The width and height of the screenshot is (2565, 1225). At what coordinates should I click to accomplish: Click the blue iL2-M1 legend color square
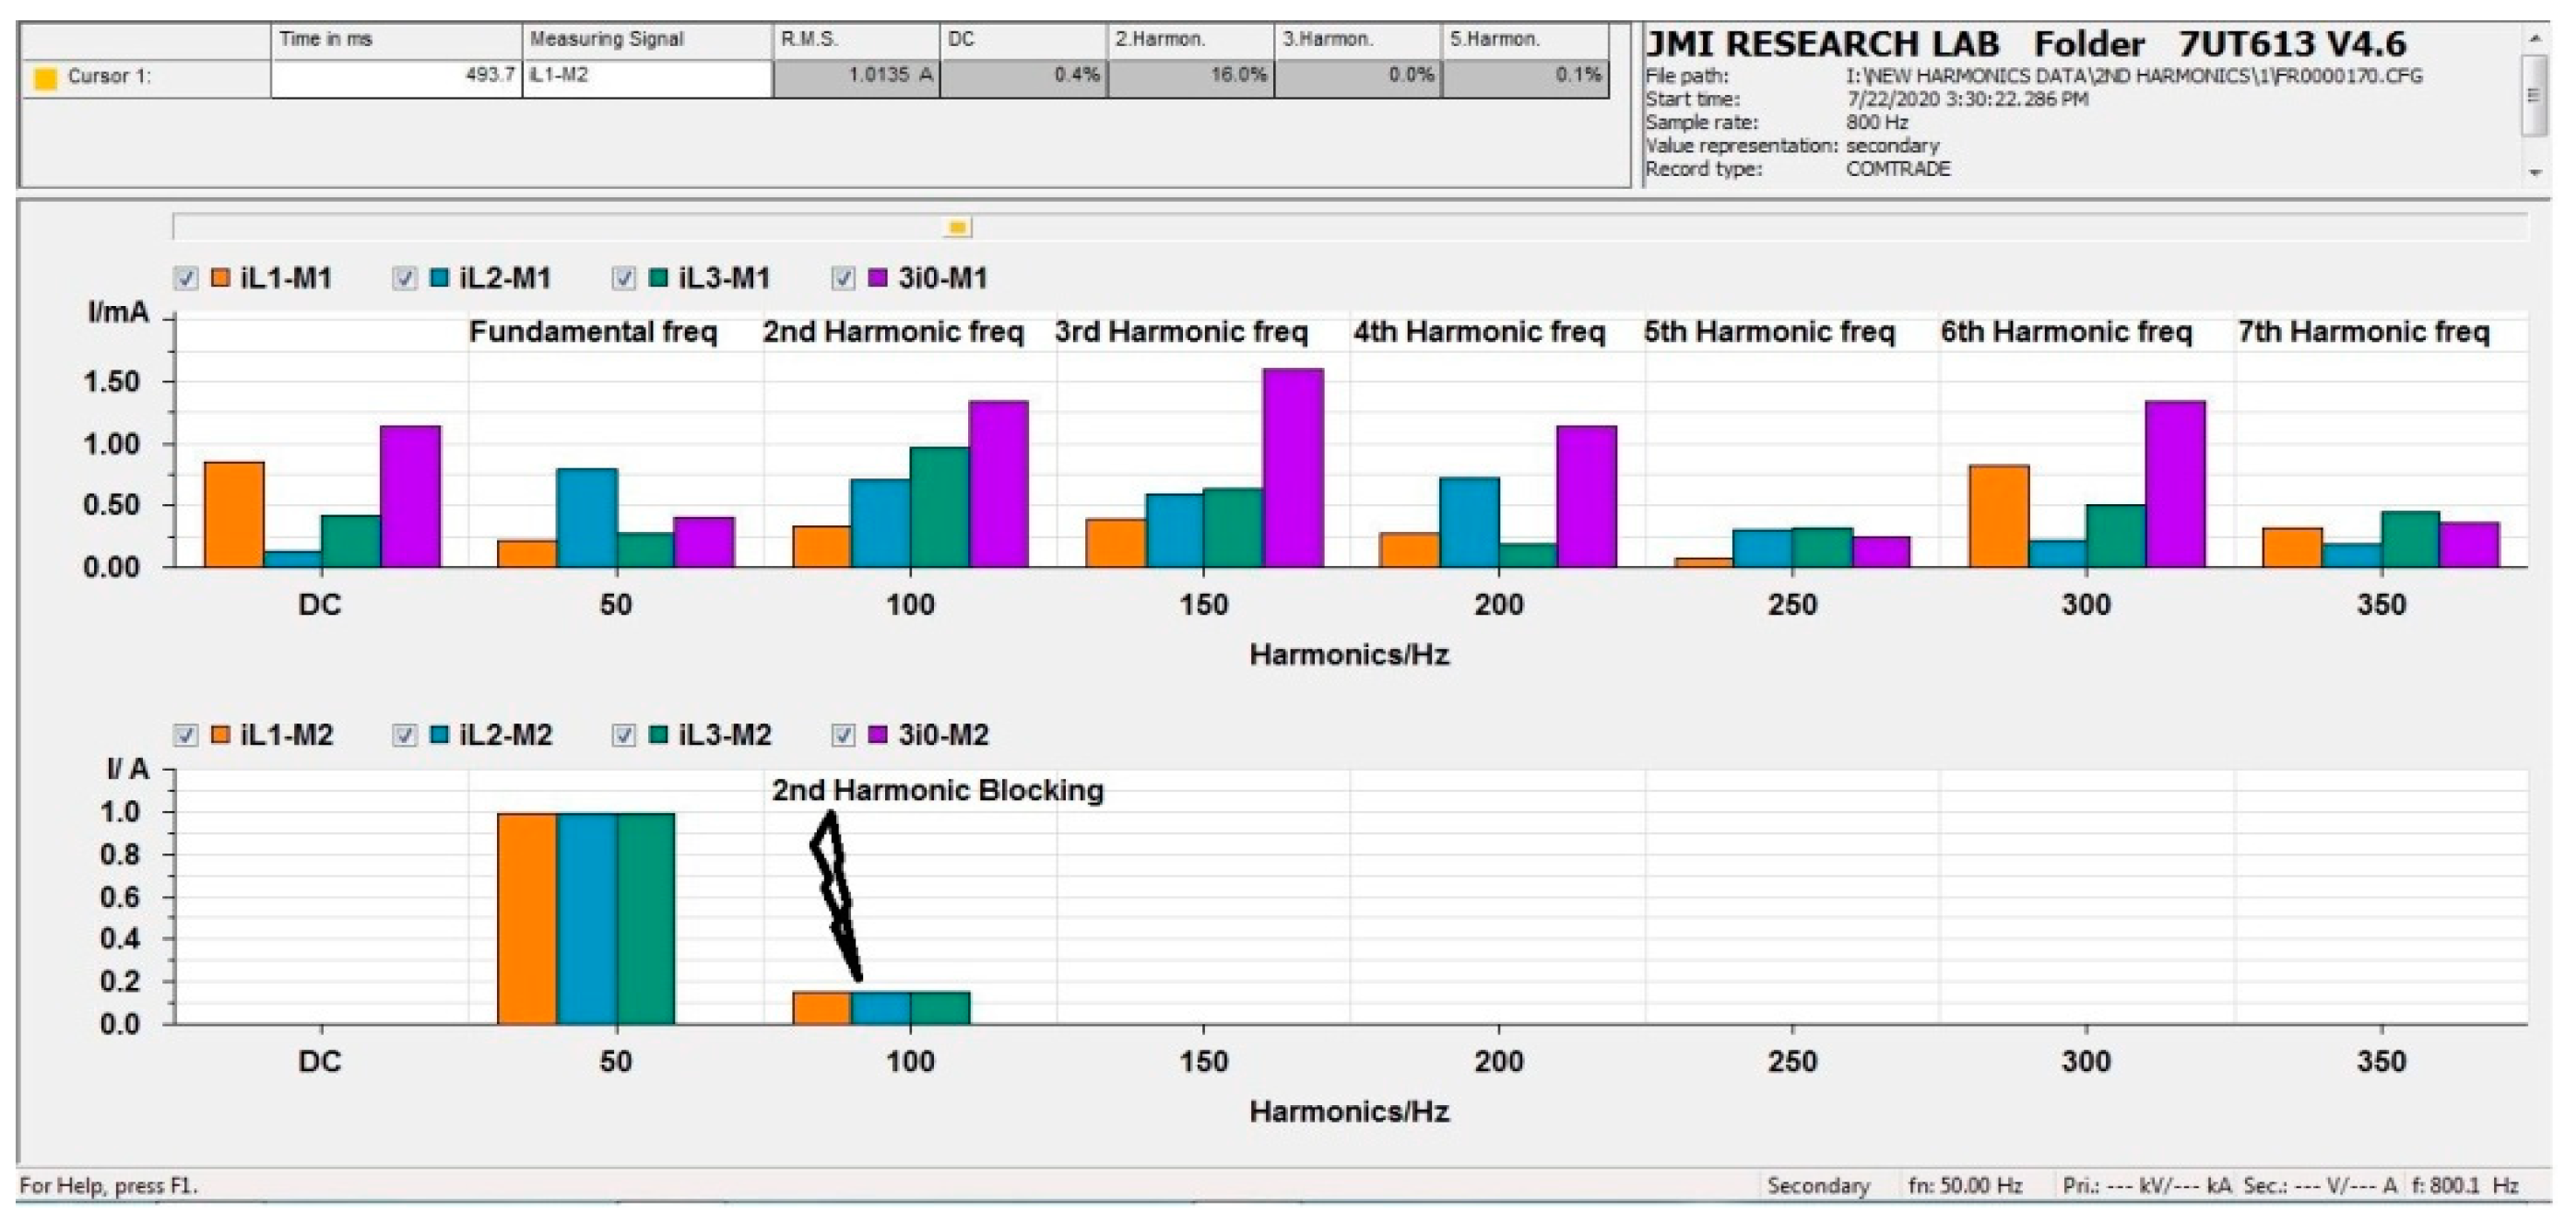439,277
